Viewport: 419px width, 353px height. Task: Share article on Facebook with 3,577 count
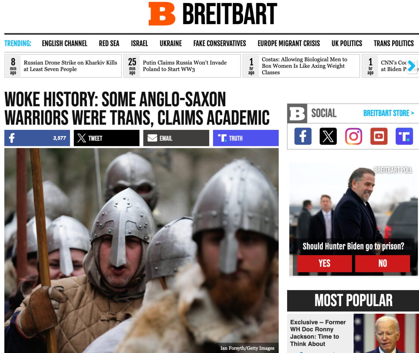click(x=37, y=138)
